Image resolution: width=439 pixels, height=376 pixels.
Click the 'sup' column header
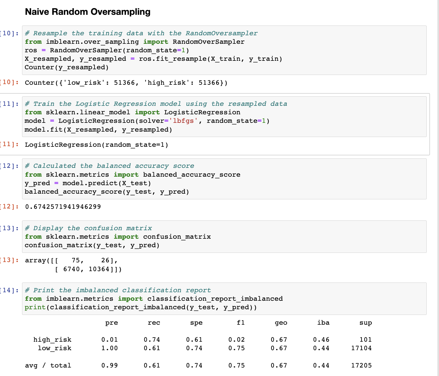(x=366, y=323)
